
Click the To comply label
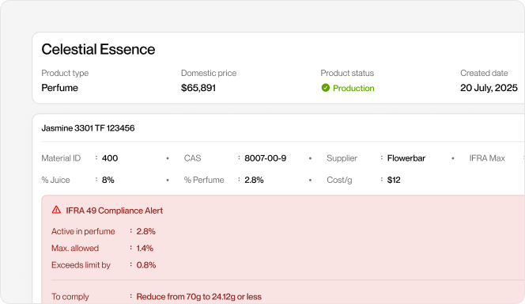tap(70, 297)
